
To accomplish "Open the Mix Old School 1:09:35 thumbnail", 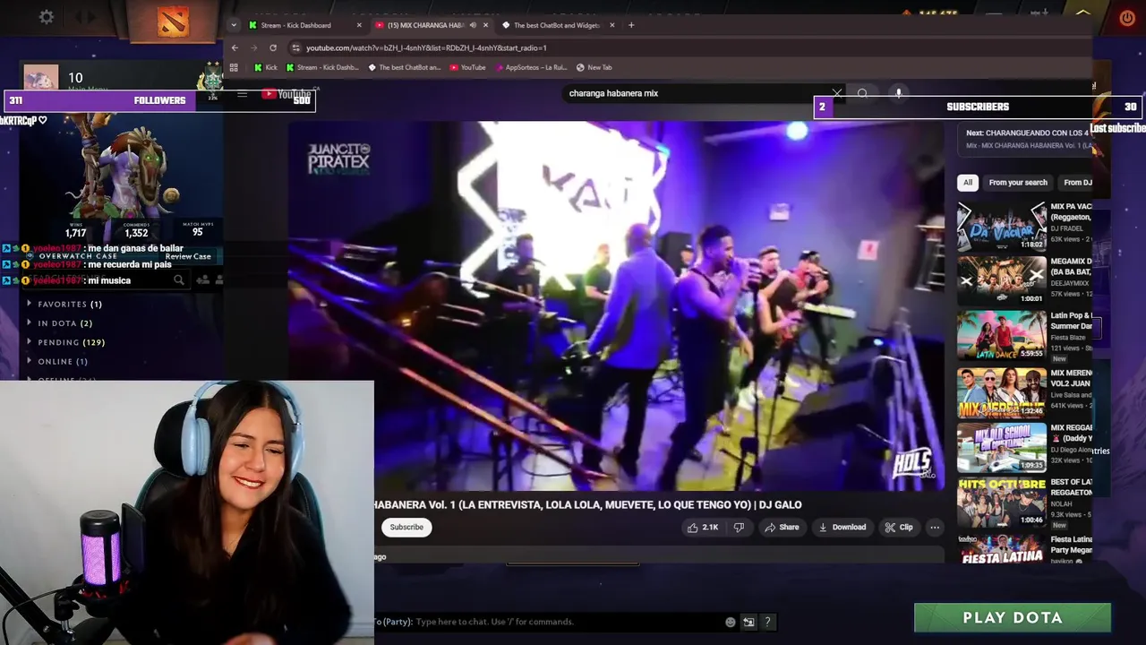I will pos(1001,448).
